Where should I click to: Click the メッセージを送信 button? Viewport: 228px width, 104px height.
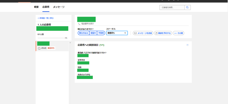pyautogui.click(x=143, y=33)
